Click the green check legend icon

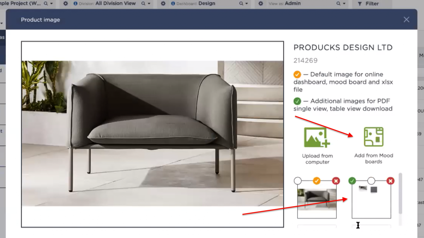[297, 101]
